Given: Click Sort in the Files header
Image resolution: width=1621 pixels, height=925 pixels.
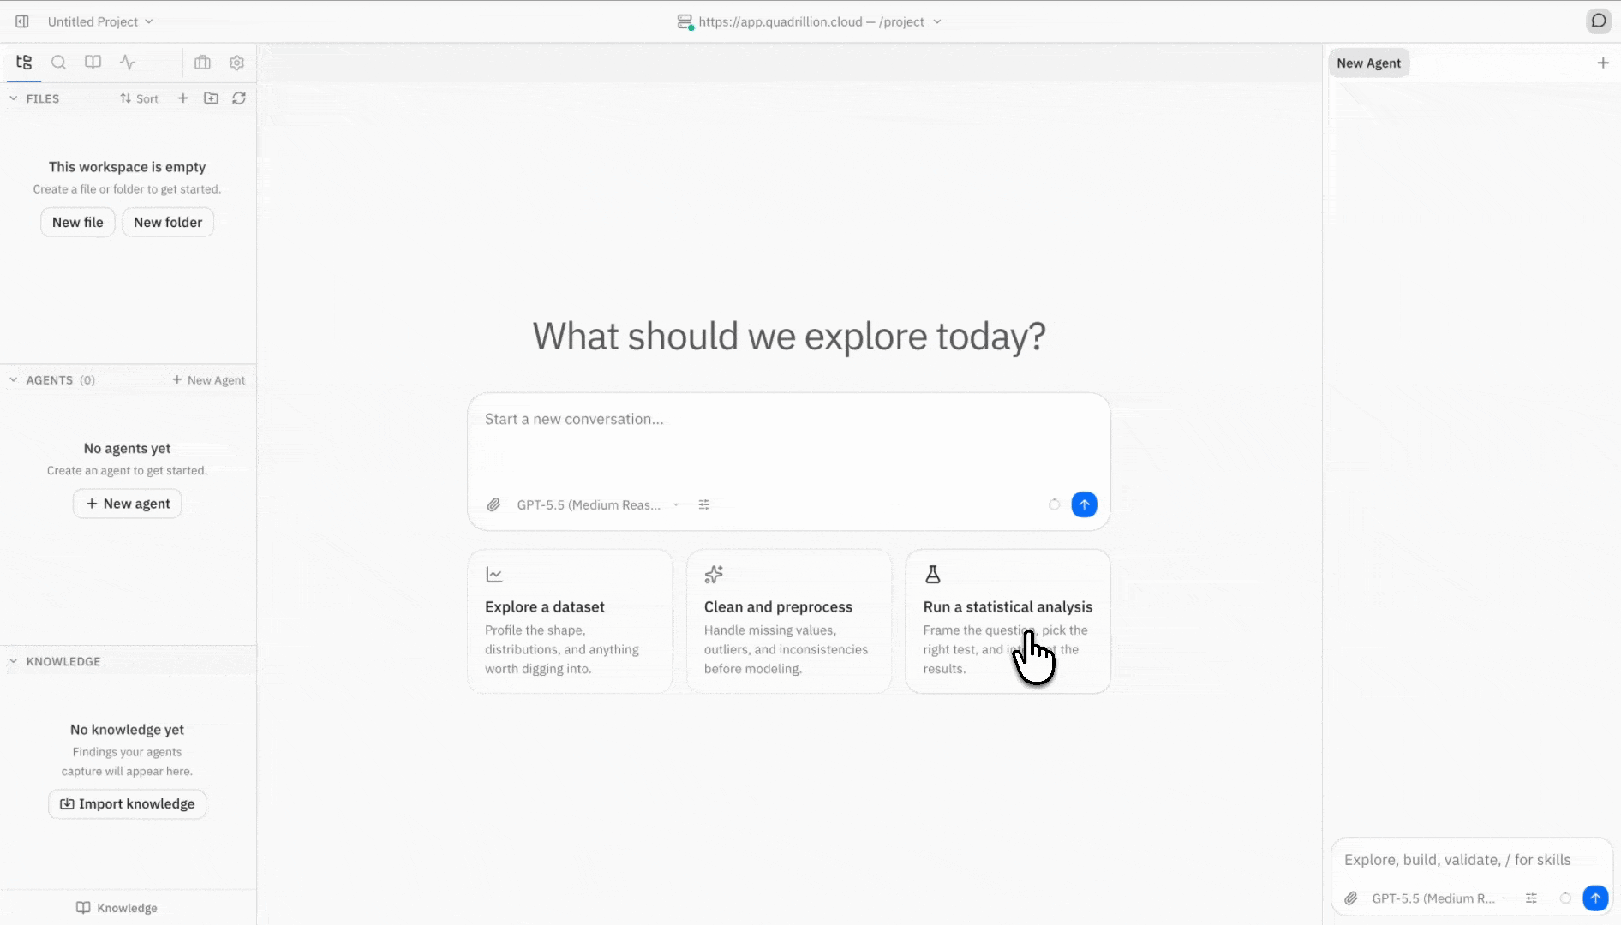Looking at the screenshot, I should pyautogui.click(x=139, y=98).
